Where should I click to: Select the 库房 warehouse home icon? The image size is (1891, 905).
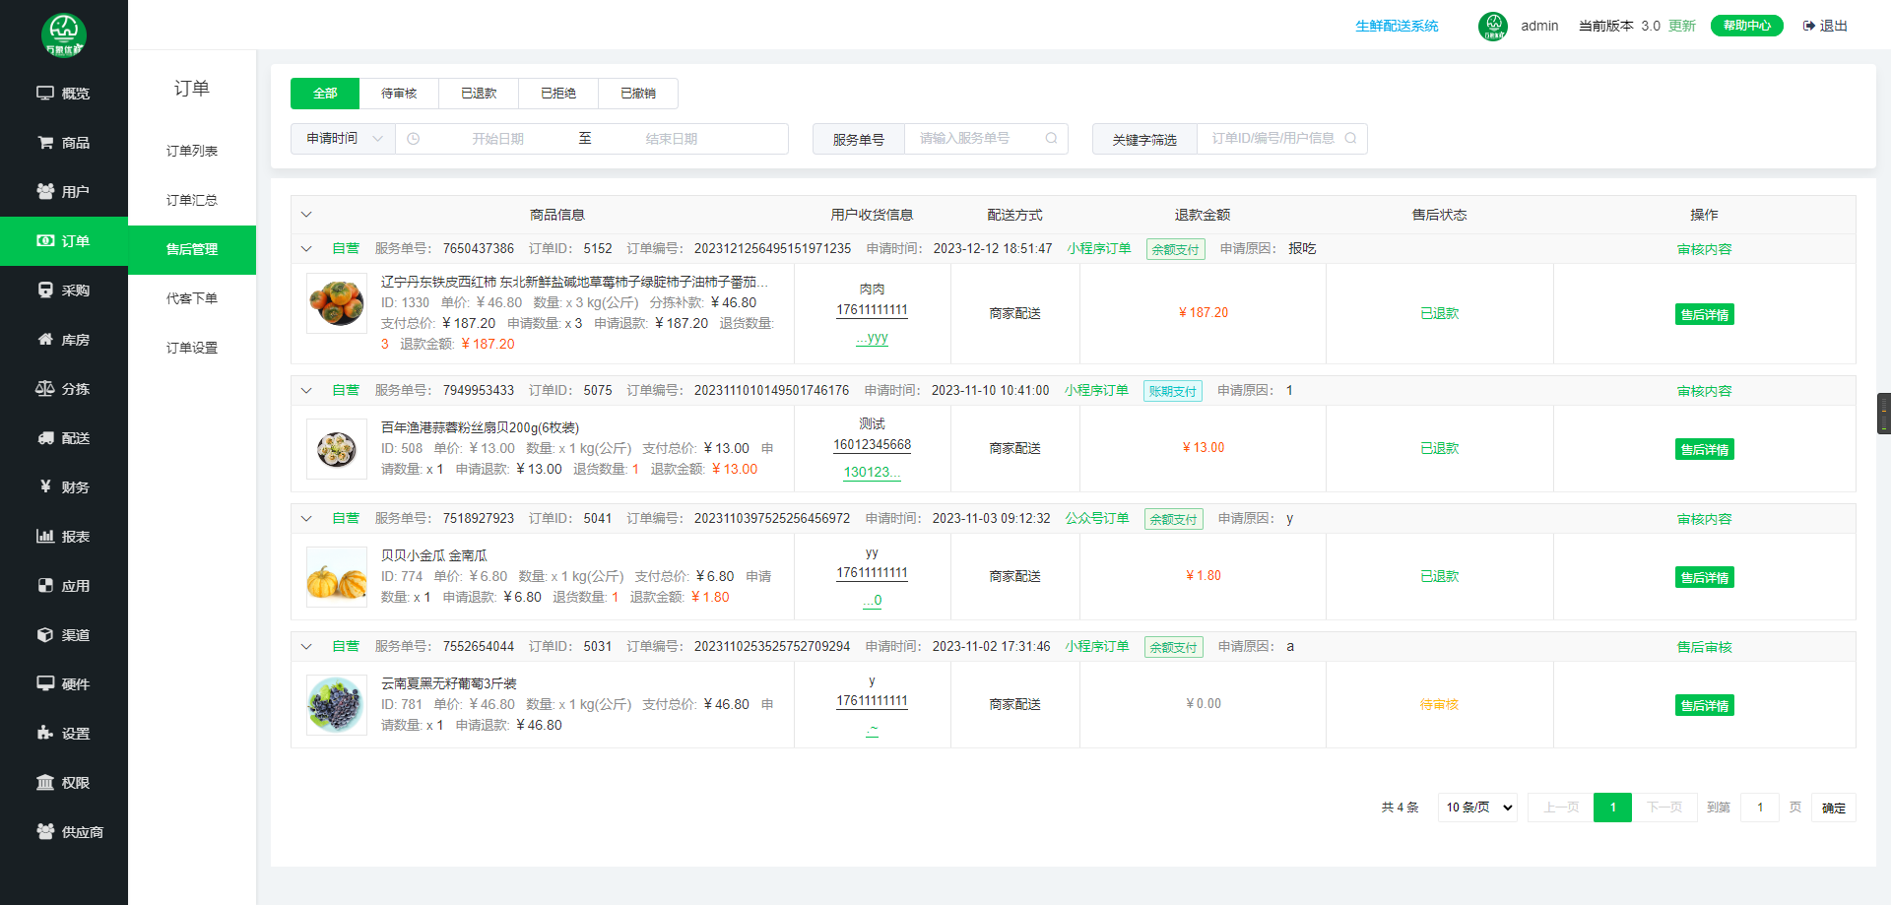tap(45, 339)
